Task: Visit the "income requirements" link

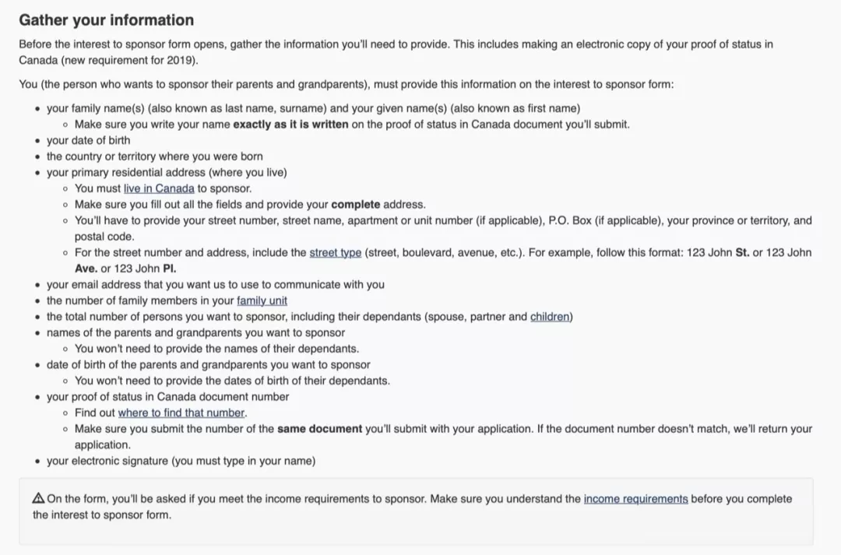Action: pos(635,499)
